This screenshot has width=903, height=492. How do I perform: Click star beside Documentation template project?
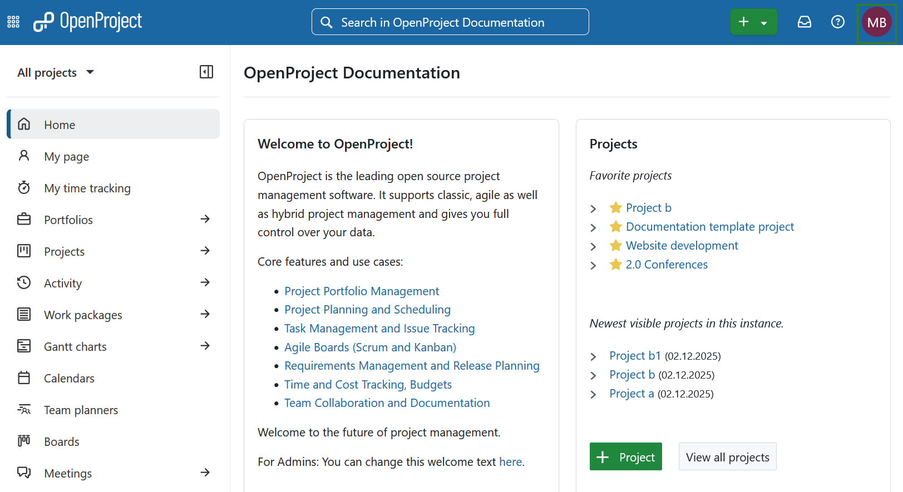coord(615,226)
